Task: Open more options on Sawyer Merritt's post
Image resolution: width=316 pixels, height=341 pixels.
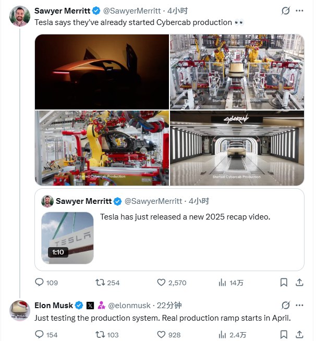Action: click(299, 10)
